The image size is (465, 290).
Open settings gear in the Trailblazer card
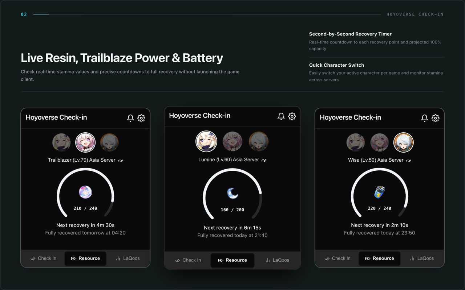pos(141,118)
